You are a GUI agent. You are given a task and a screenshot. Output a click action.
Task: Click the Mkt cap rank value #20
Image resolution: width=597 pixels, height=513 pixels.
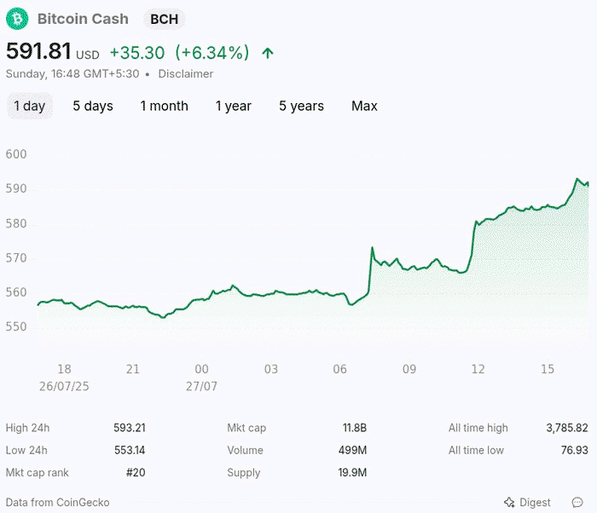(136, 473)
